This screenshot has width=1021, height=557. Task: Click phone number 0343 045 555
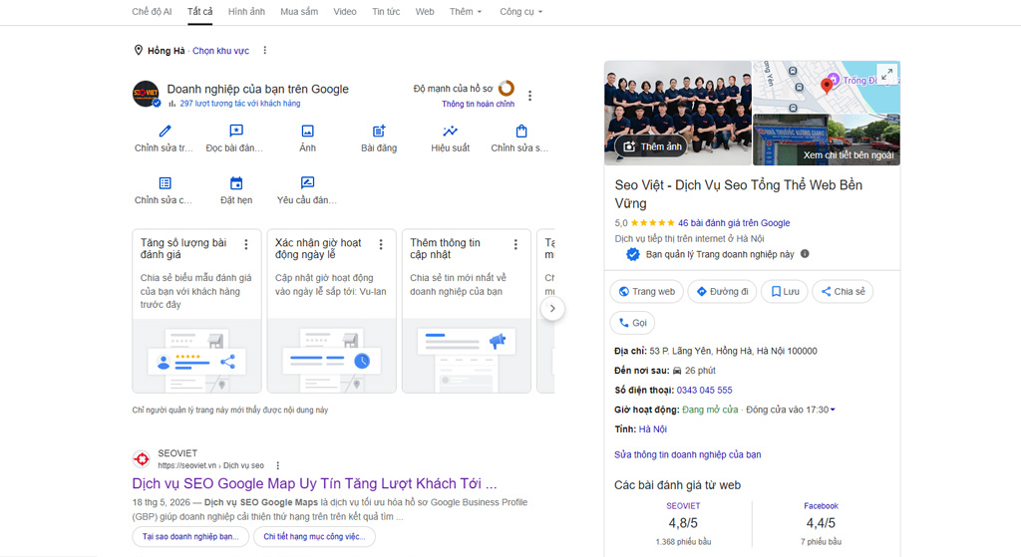tap(704, 390)
